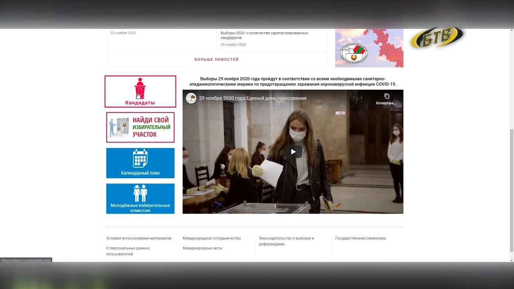Screen dimensions: 514x289
Task: Click the election commission emblem map image
Action: click(x=369, y=48)
